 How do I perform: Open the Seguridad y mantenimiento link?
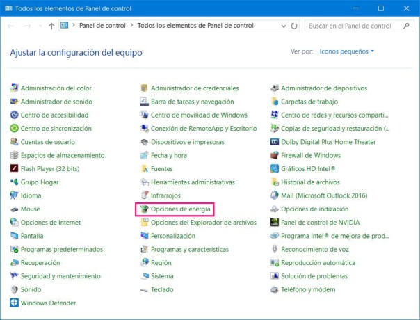(60, 275)
